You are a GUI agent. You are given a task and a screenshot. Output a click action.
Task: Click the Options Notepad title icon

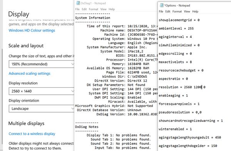(x=162, y=5)
